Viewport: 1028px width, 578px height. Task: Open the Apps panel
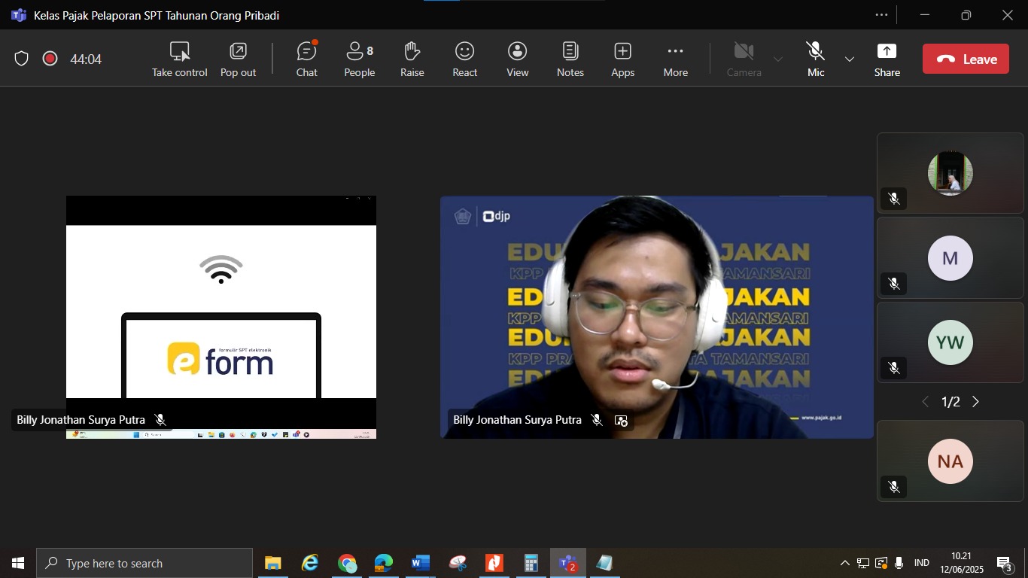pyautogui.click(x=622, y=59)
